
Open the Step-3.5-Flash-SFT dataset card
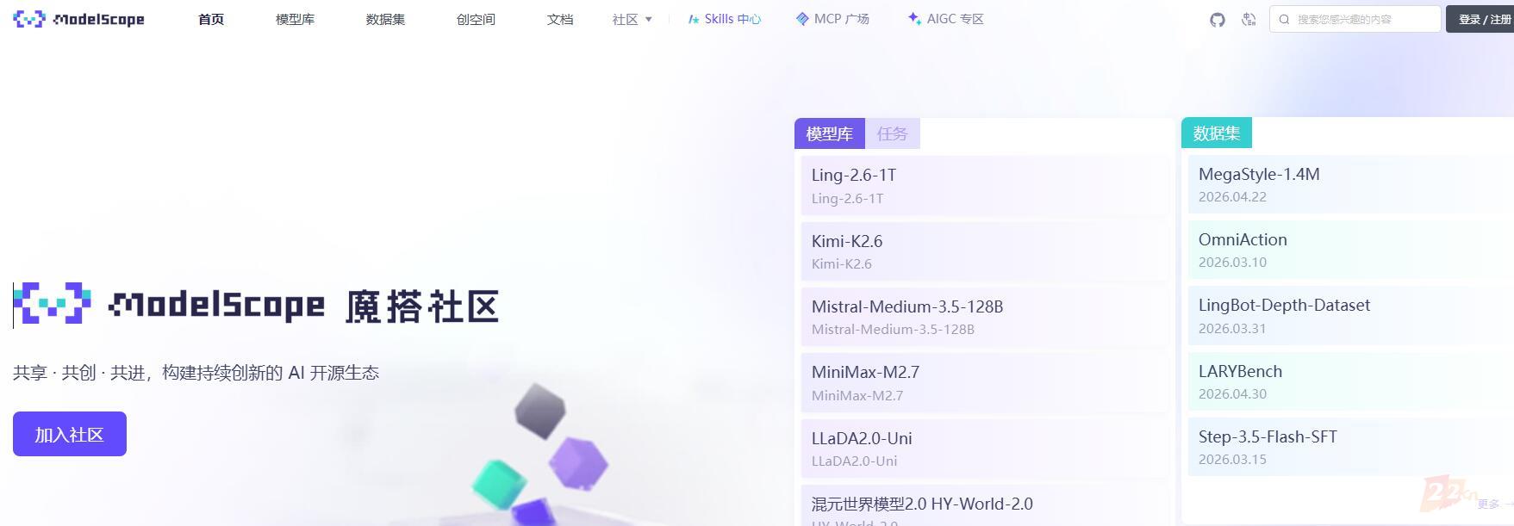tap(1350, 447)
